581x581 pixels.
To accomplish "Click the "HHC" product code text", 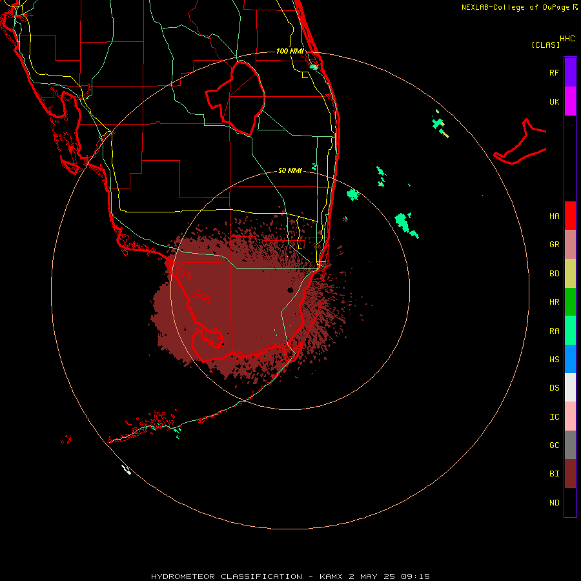I will [x=567, y=39].
